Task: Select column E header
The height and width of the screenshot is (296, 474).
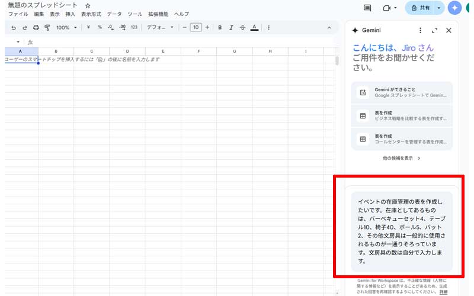Action: click(163, 52)
